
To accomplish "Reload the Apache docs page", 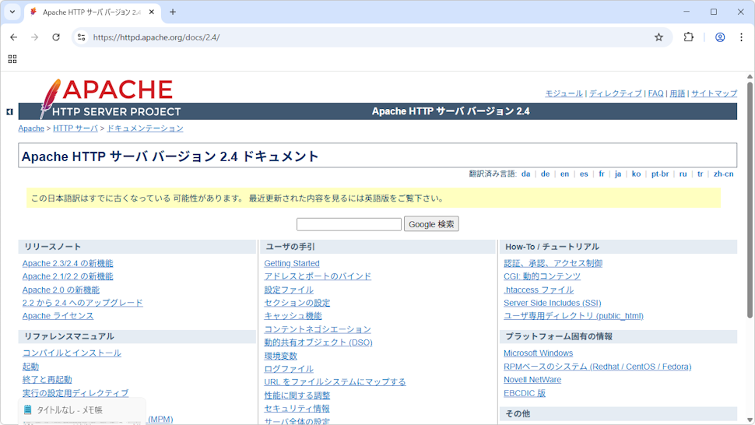I will 56,37.
